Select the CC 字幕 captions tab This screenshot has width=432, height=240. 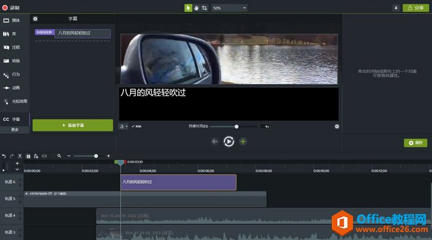(x=12, y=119)
